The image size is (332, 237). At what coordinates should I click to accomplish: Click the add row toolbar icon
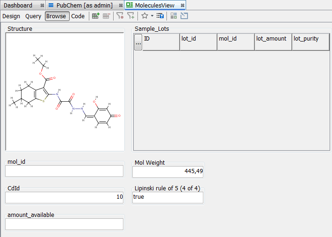[x=95, y=16]
